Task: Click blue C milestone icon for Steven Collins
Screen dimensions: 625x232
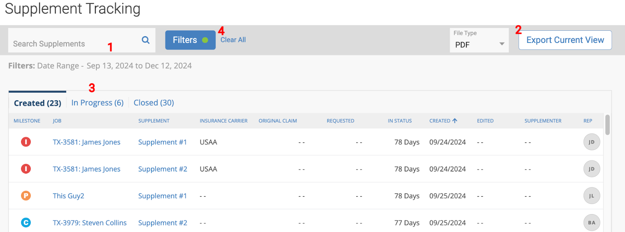Action: 26,222
